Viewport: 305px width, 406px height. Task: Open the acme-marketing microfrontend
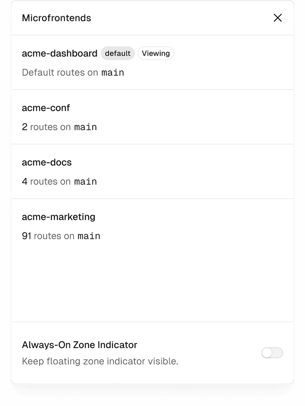point(58,217)
